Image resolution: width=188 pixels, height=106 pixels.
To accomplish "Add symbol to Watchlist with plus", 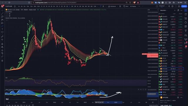I will click(175, 11).
